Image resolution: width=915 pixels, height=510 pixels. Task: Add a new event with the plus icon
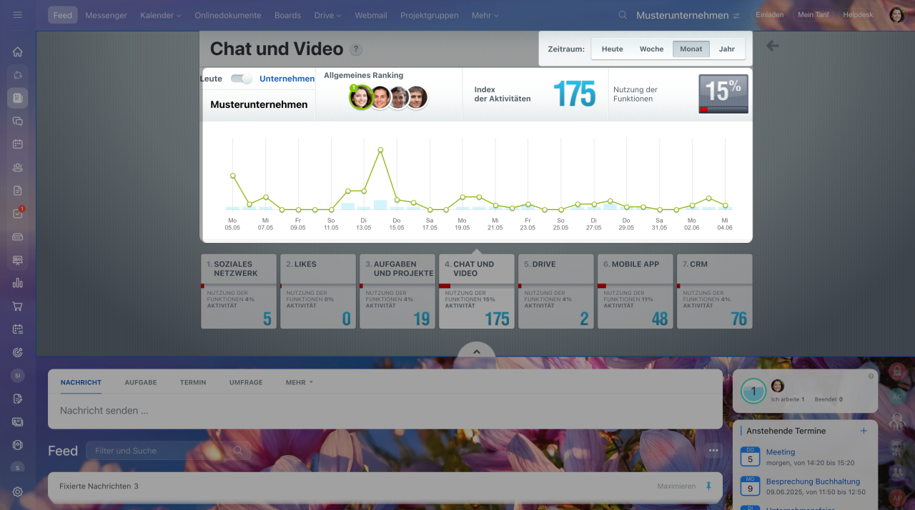coord(864,431)
